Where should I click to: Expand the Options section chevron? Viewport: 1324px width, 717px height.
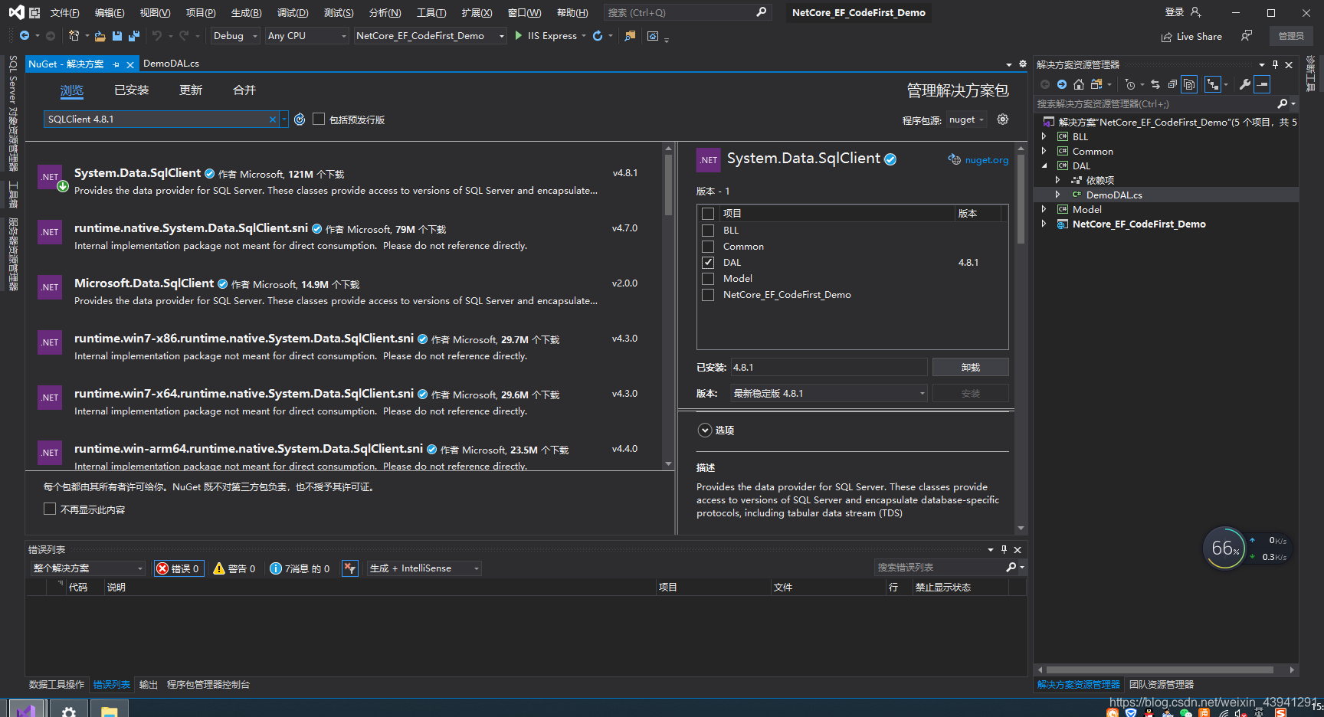(705, 431)
